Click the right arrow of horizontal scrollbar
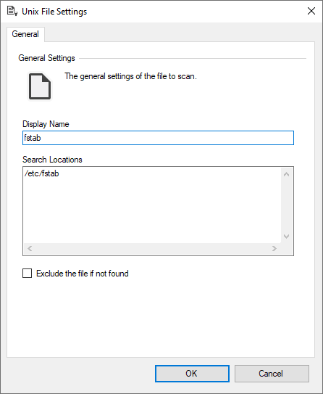Image resolution: width=323 pixels, height=394 pixels. click(274, 248)
